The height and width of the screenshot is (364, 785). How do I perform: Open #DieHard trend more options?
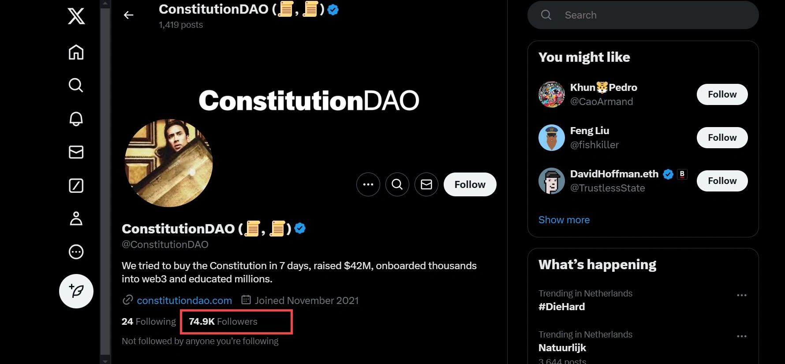tap(741, 295)
